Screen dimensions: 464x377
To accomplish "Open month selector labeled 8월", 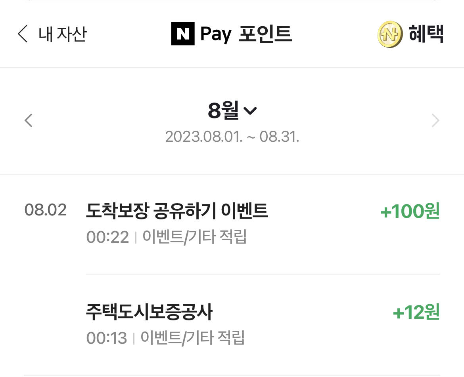I will (232, 110).
